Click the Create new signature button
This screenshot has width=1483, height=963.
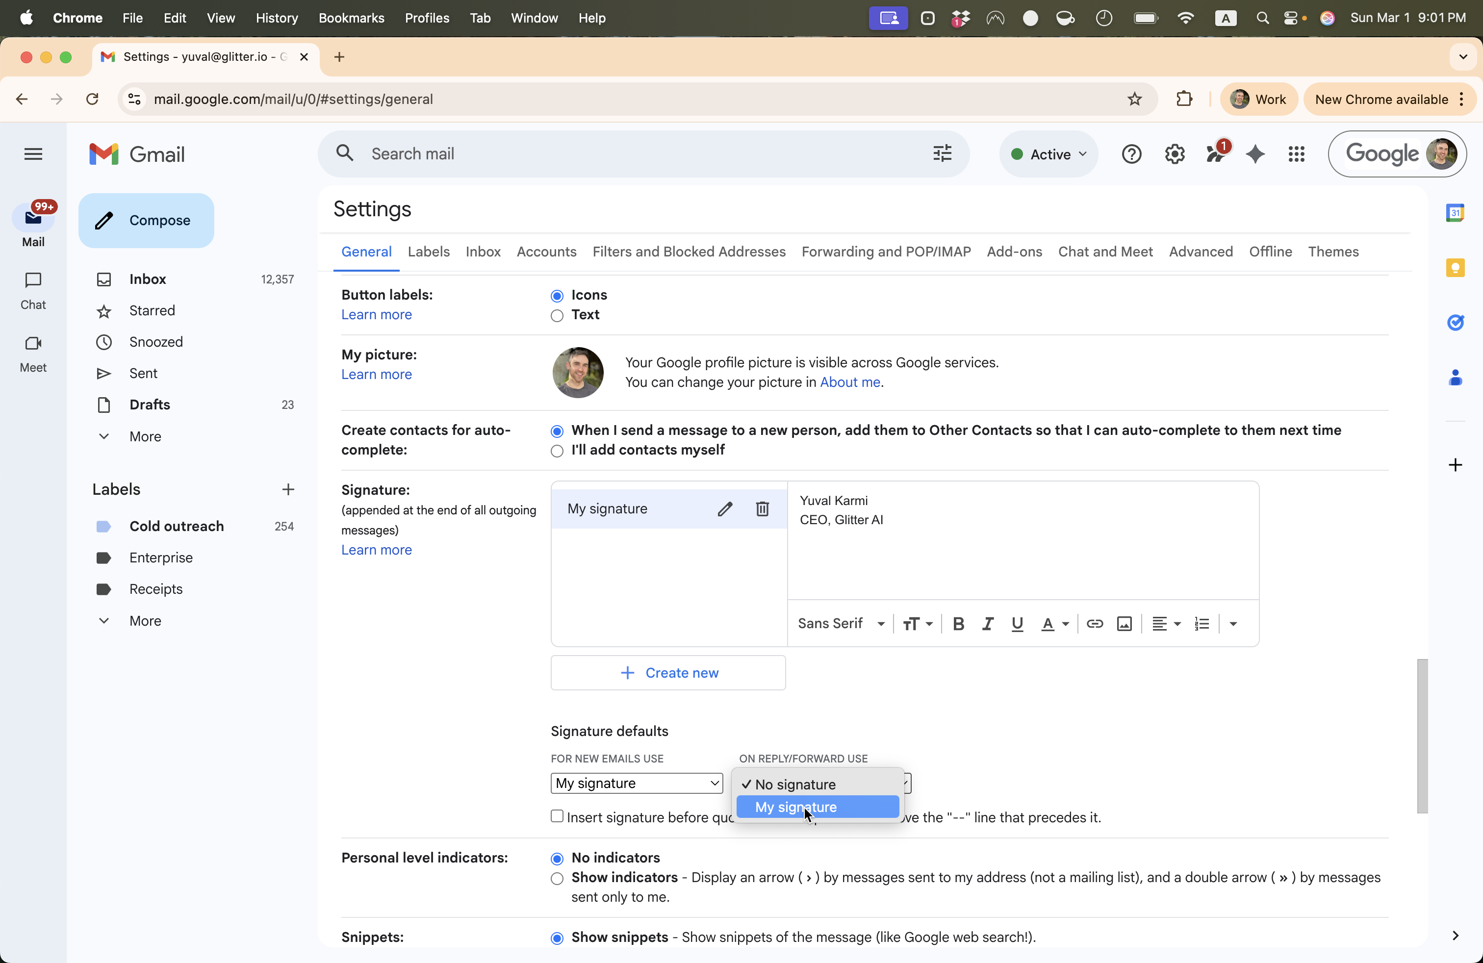click(668, 673)
